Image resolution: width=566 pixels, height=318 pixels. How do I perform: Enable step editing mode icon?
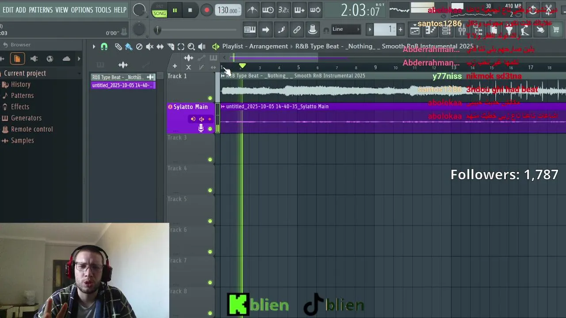[281, 30]
